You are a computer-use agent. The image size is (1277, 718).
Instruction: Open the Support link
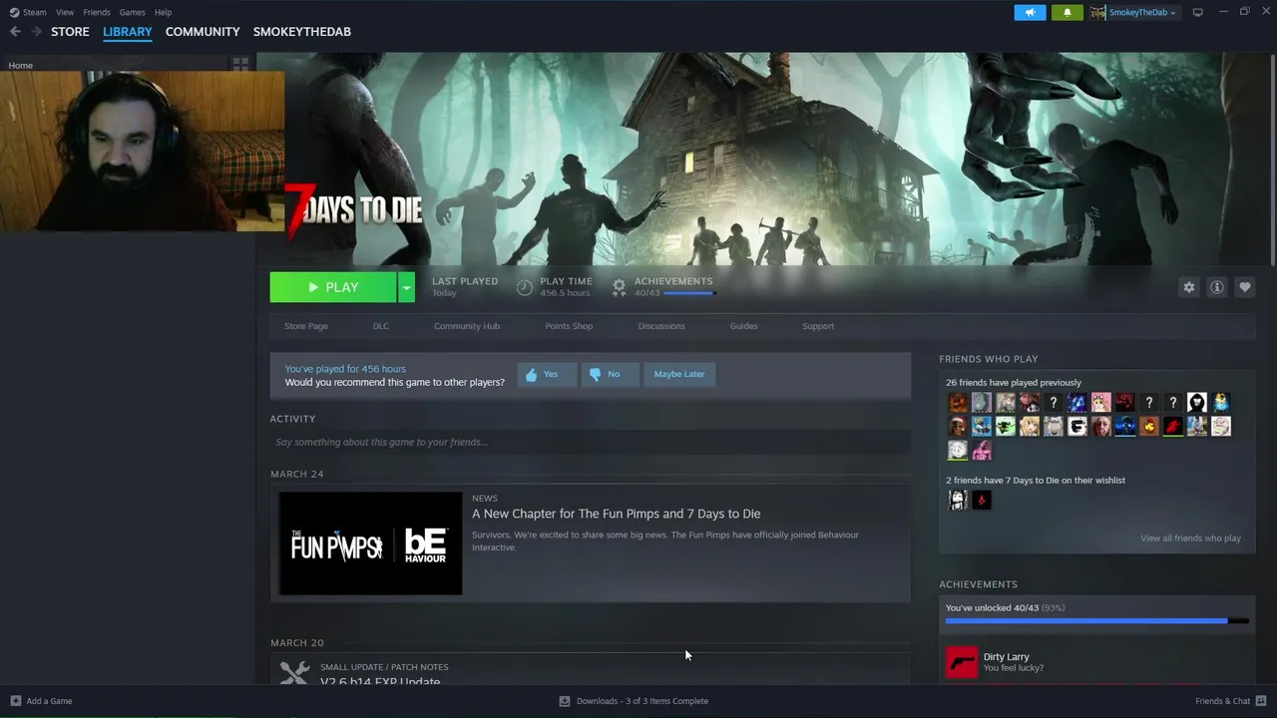pyautogui.click(x=818, y=326)
